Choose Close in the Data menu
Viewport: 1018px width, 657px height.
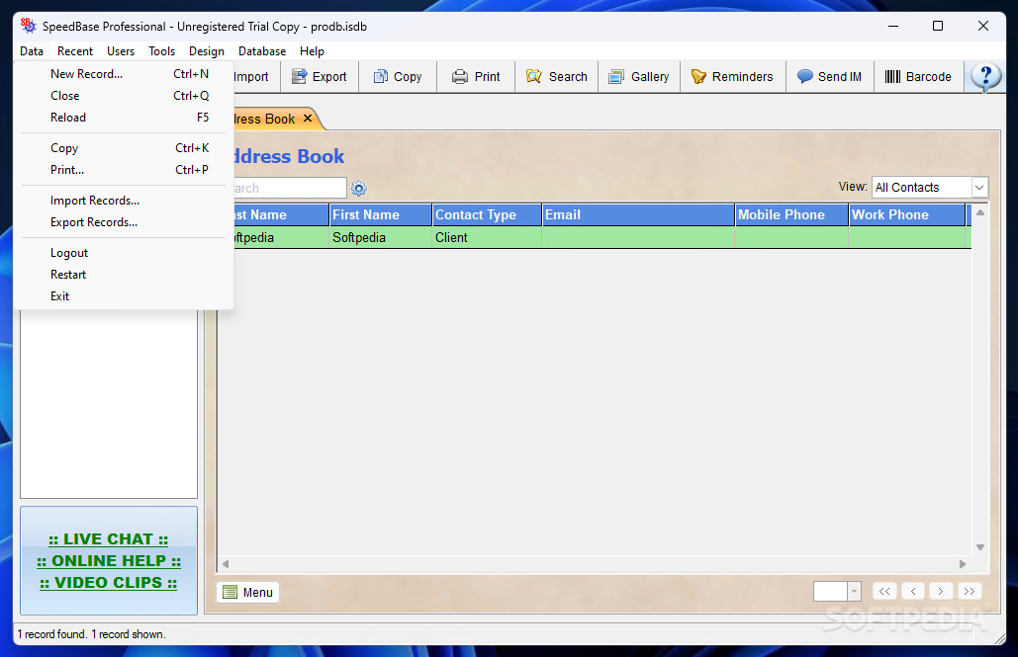(x=125, y=96)
